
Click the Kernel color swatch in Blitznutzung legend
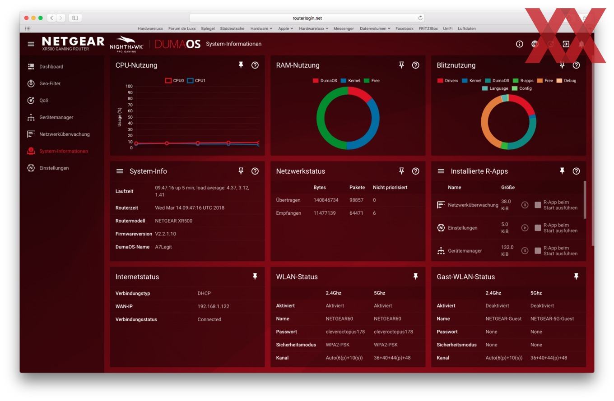pos(465,81)
